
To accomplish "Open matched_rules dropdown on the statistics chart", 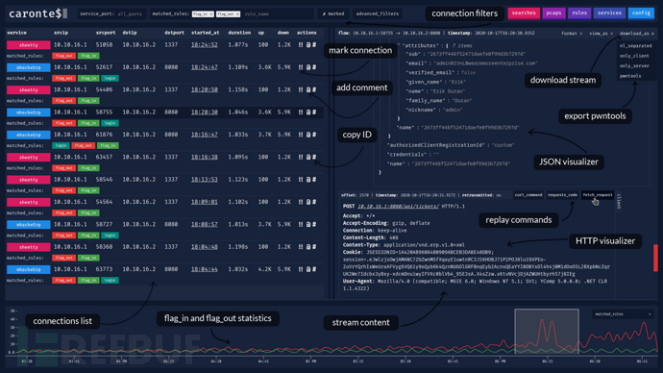I will (x=623, y=314).
